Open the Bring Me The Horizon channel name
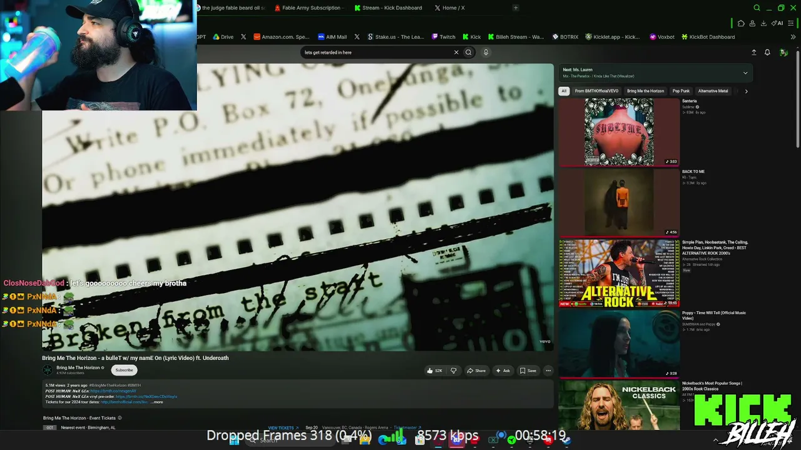801x450 pixels. (x=79, y=367)
